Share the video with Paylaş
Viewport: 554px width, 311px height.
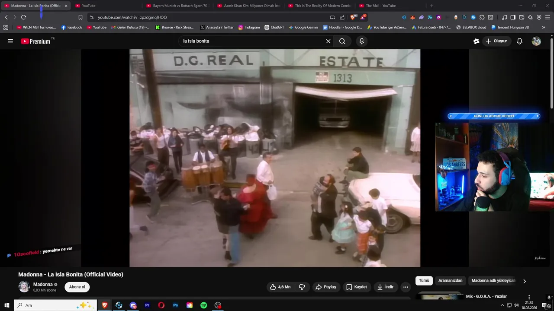(325, 287)
